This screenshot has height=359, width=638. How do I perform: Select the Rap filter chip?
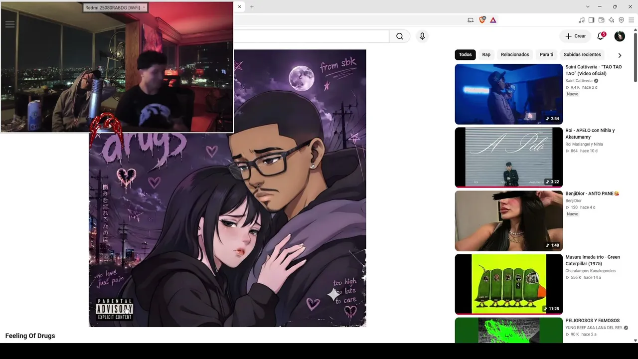(x=486, y=55)
